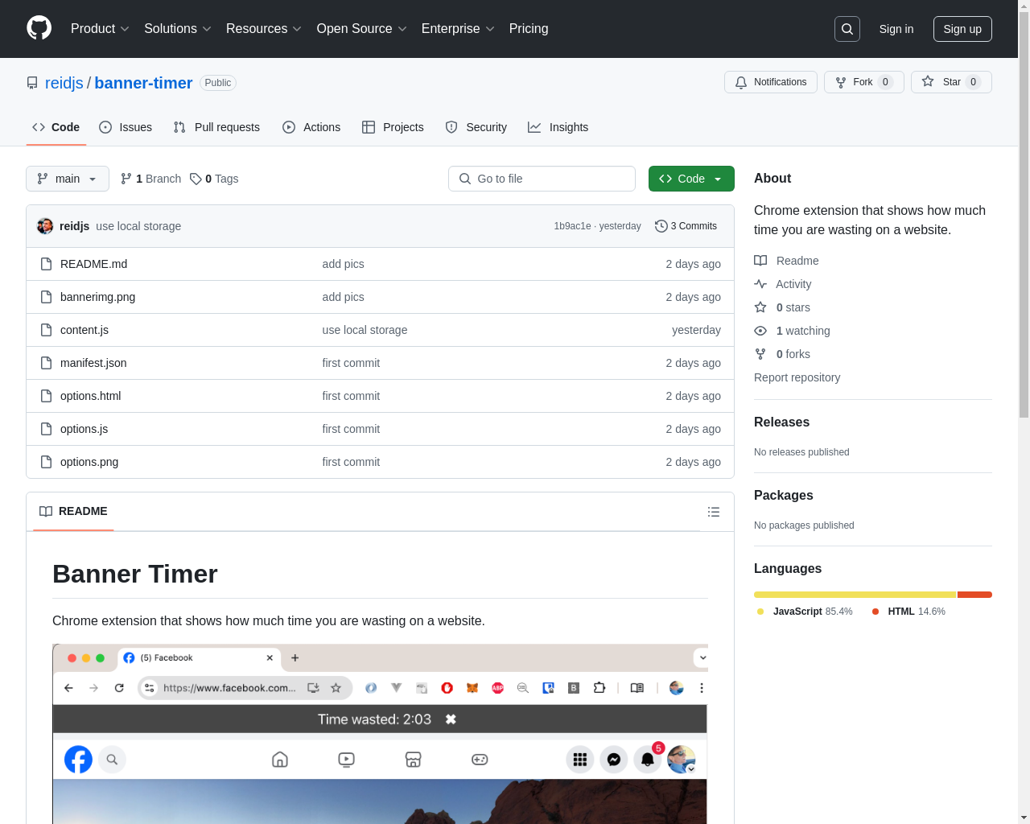Star the banner-timer repository
Viewport: 1030px width, 824px height.
tap(951, 82)
